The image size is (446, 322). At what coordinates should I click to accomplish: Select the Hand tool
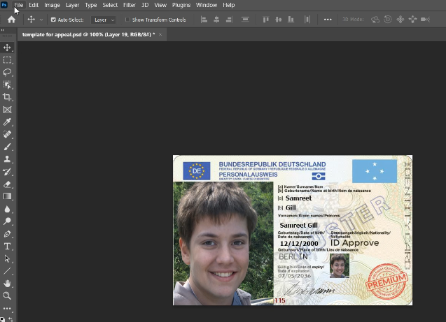[x=8, y=284]
